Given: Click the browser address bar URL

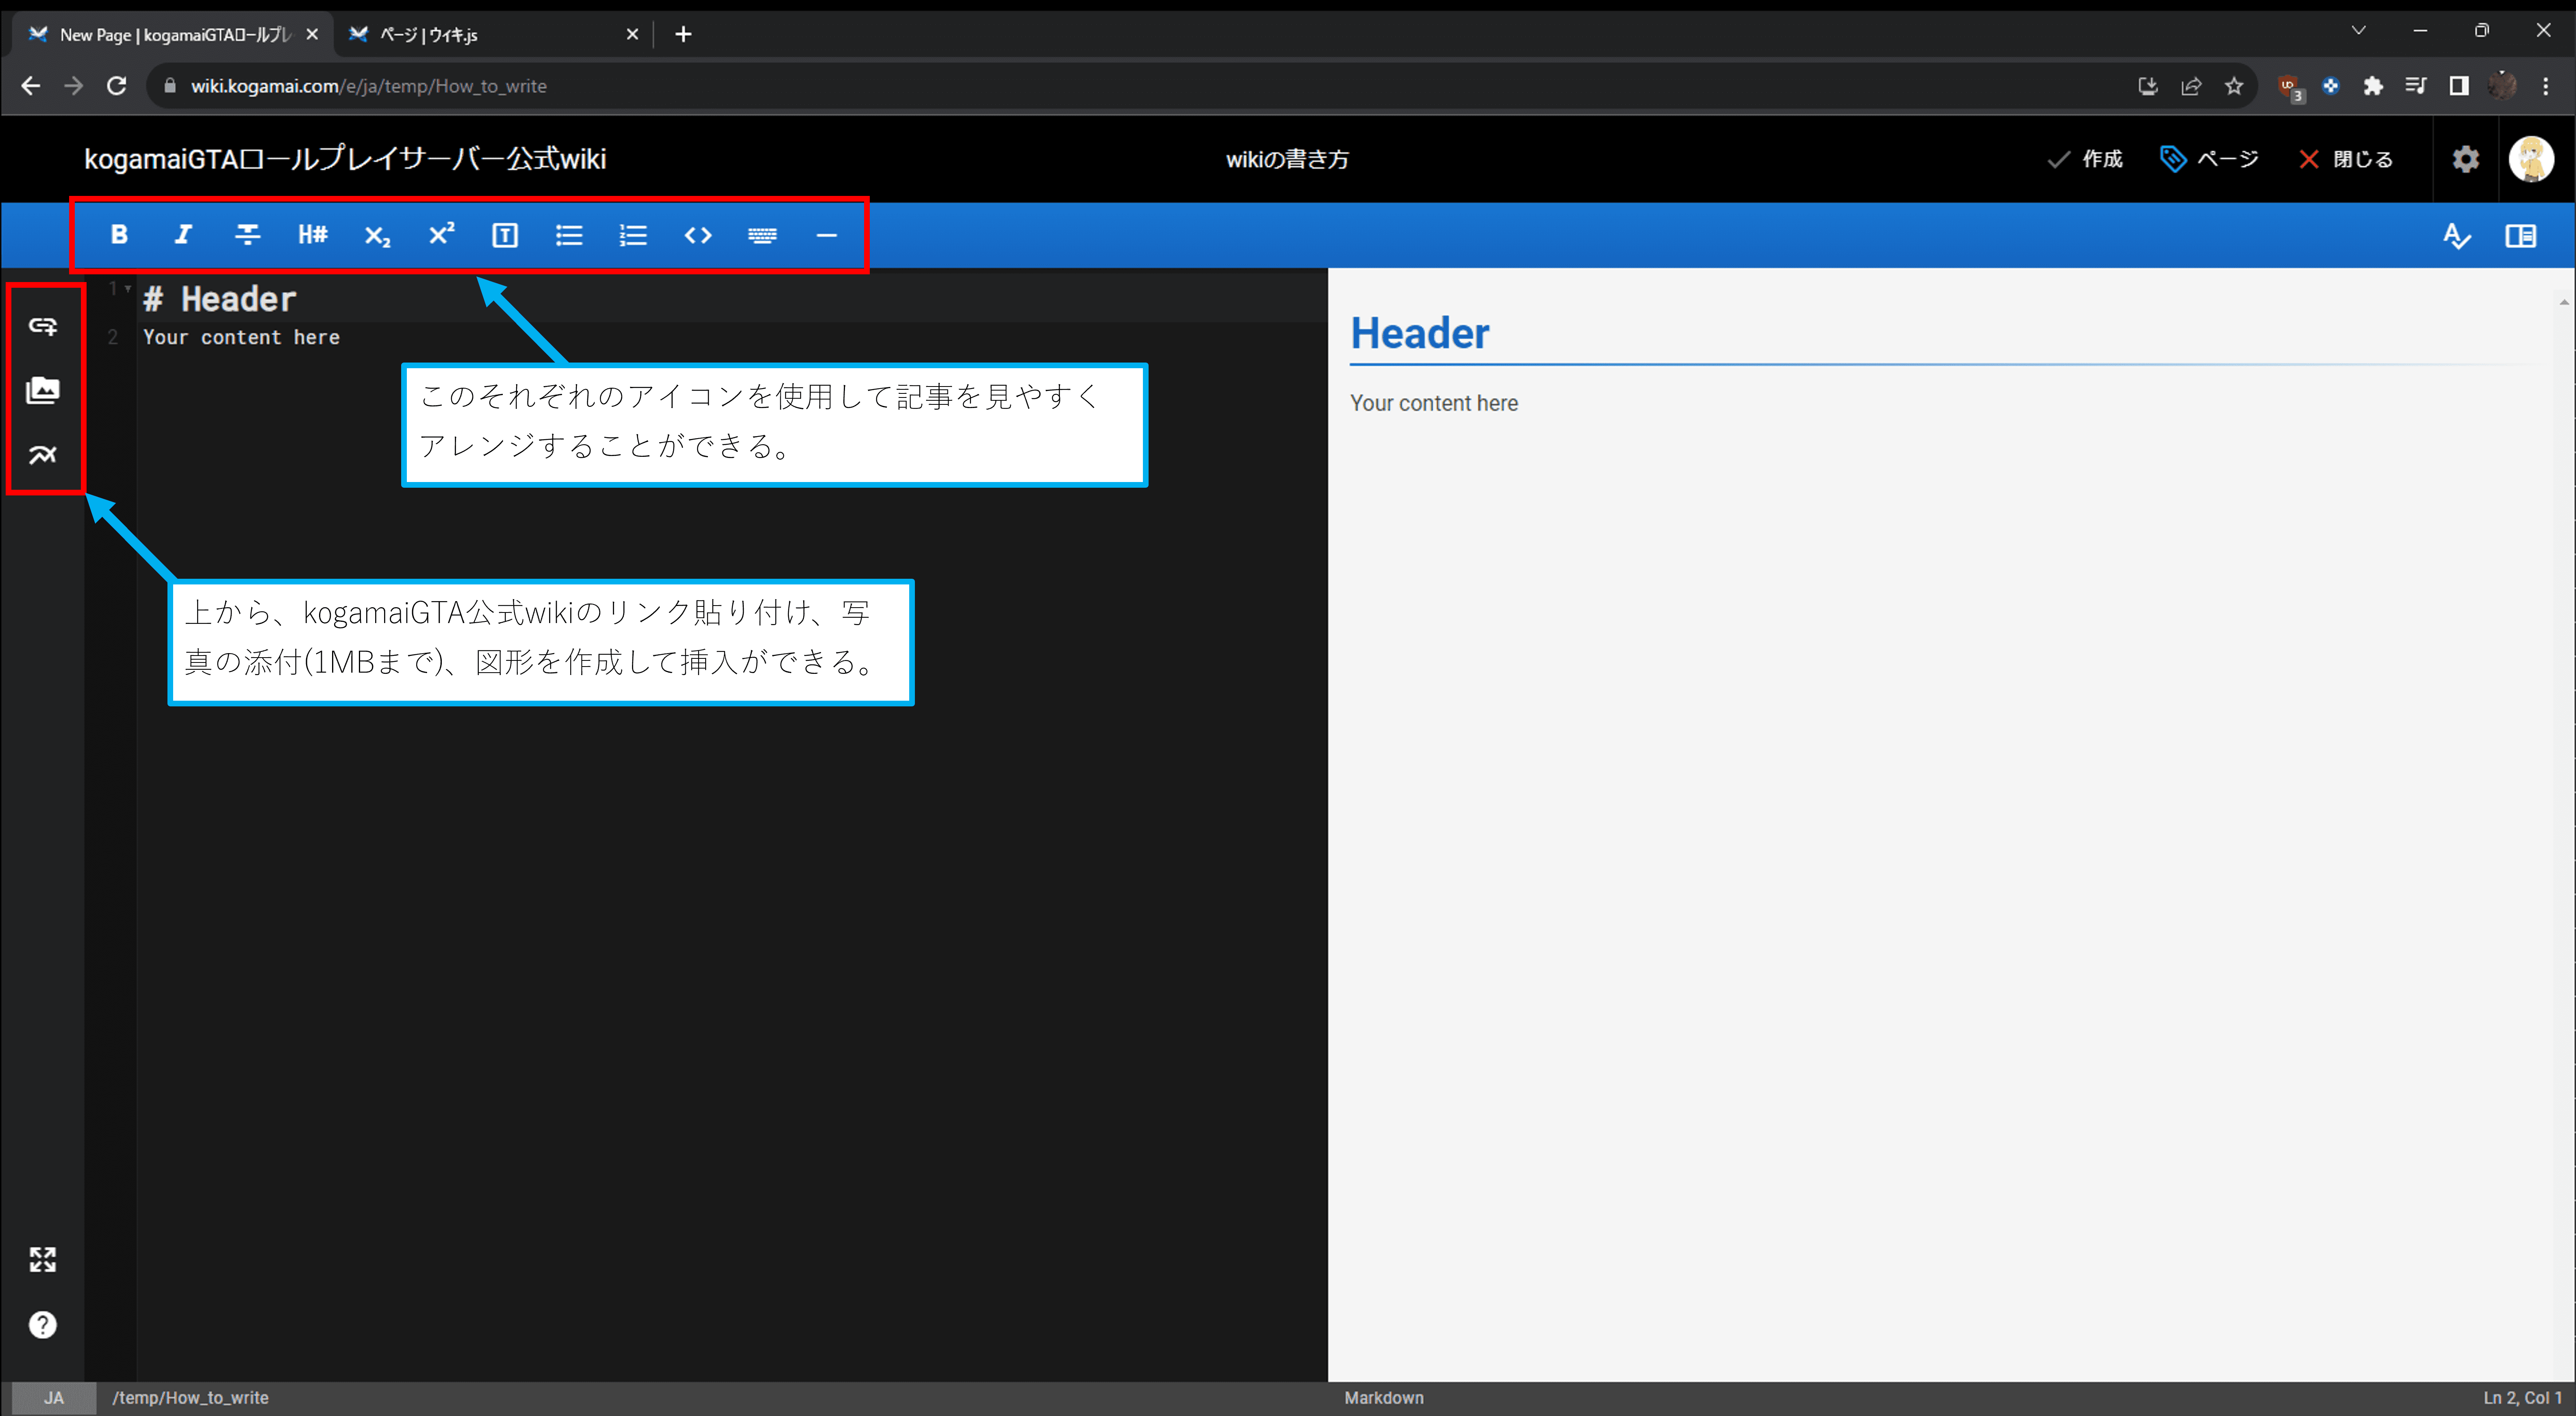Looking at the screenshot, I should (x=369, y=86).
